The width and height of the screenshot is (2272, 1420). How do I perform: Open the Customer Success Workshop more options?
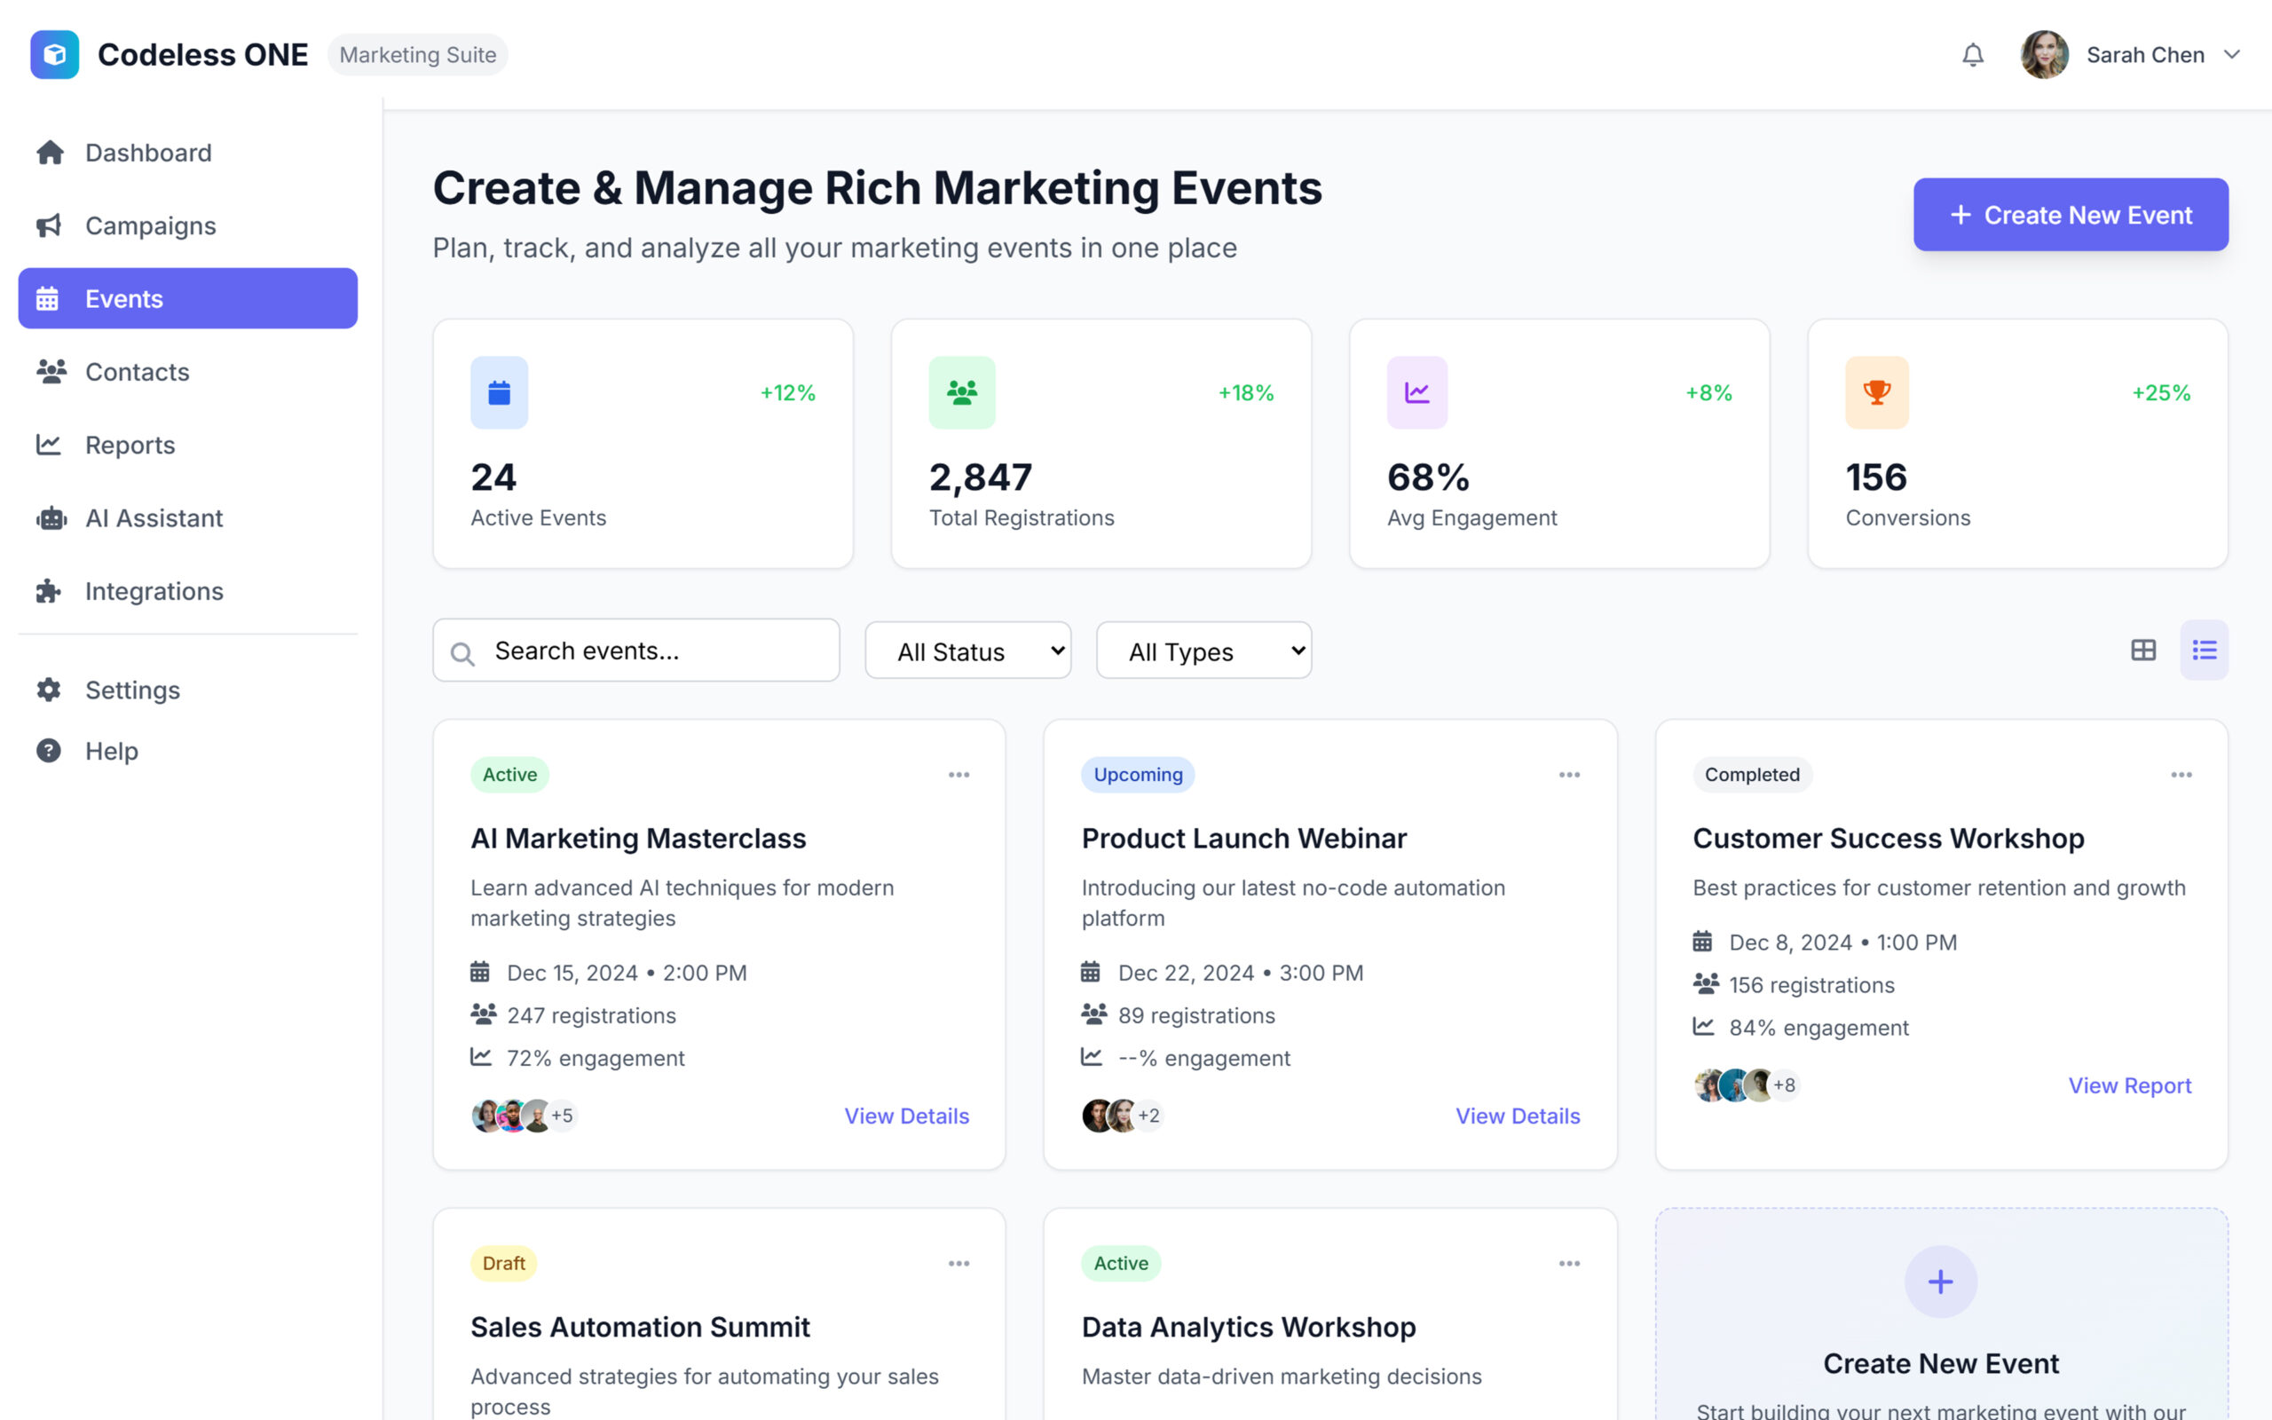click(x=2181, y=775)
